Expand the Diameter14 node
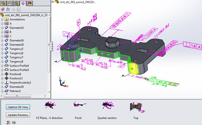 pos(2,28)
